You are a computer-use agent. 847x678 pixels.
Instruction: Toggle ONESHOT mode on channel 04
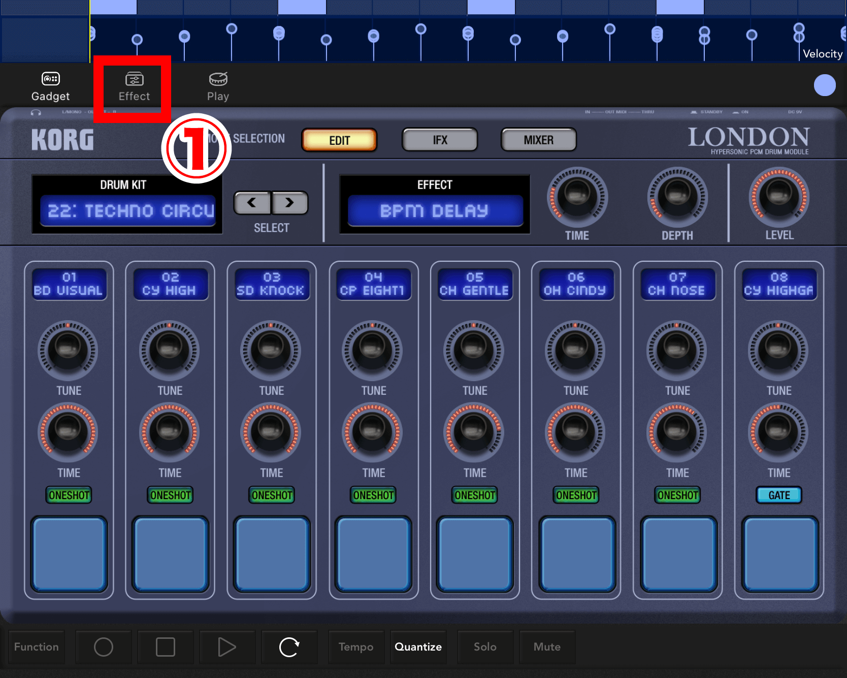click(x=374, y=495)
